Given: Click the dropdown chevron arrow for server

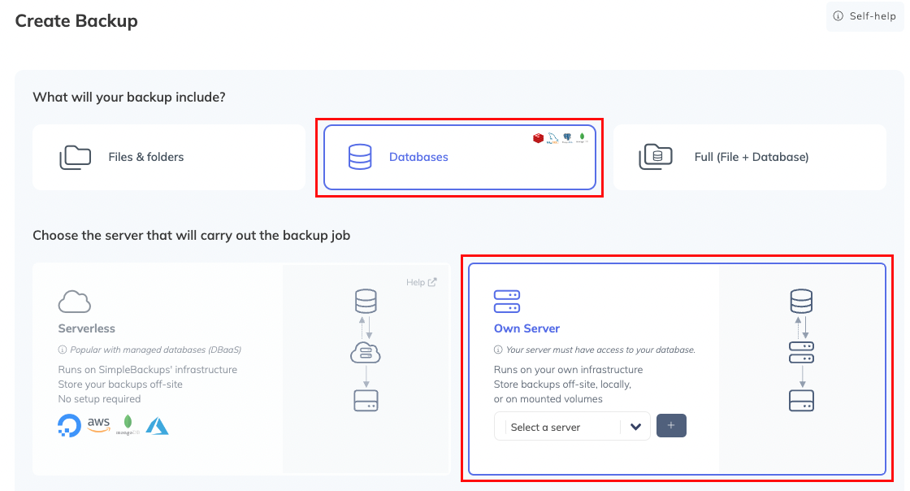Looking at the screenshot, I should click(x=635, y=427).
